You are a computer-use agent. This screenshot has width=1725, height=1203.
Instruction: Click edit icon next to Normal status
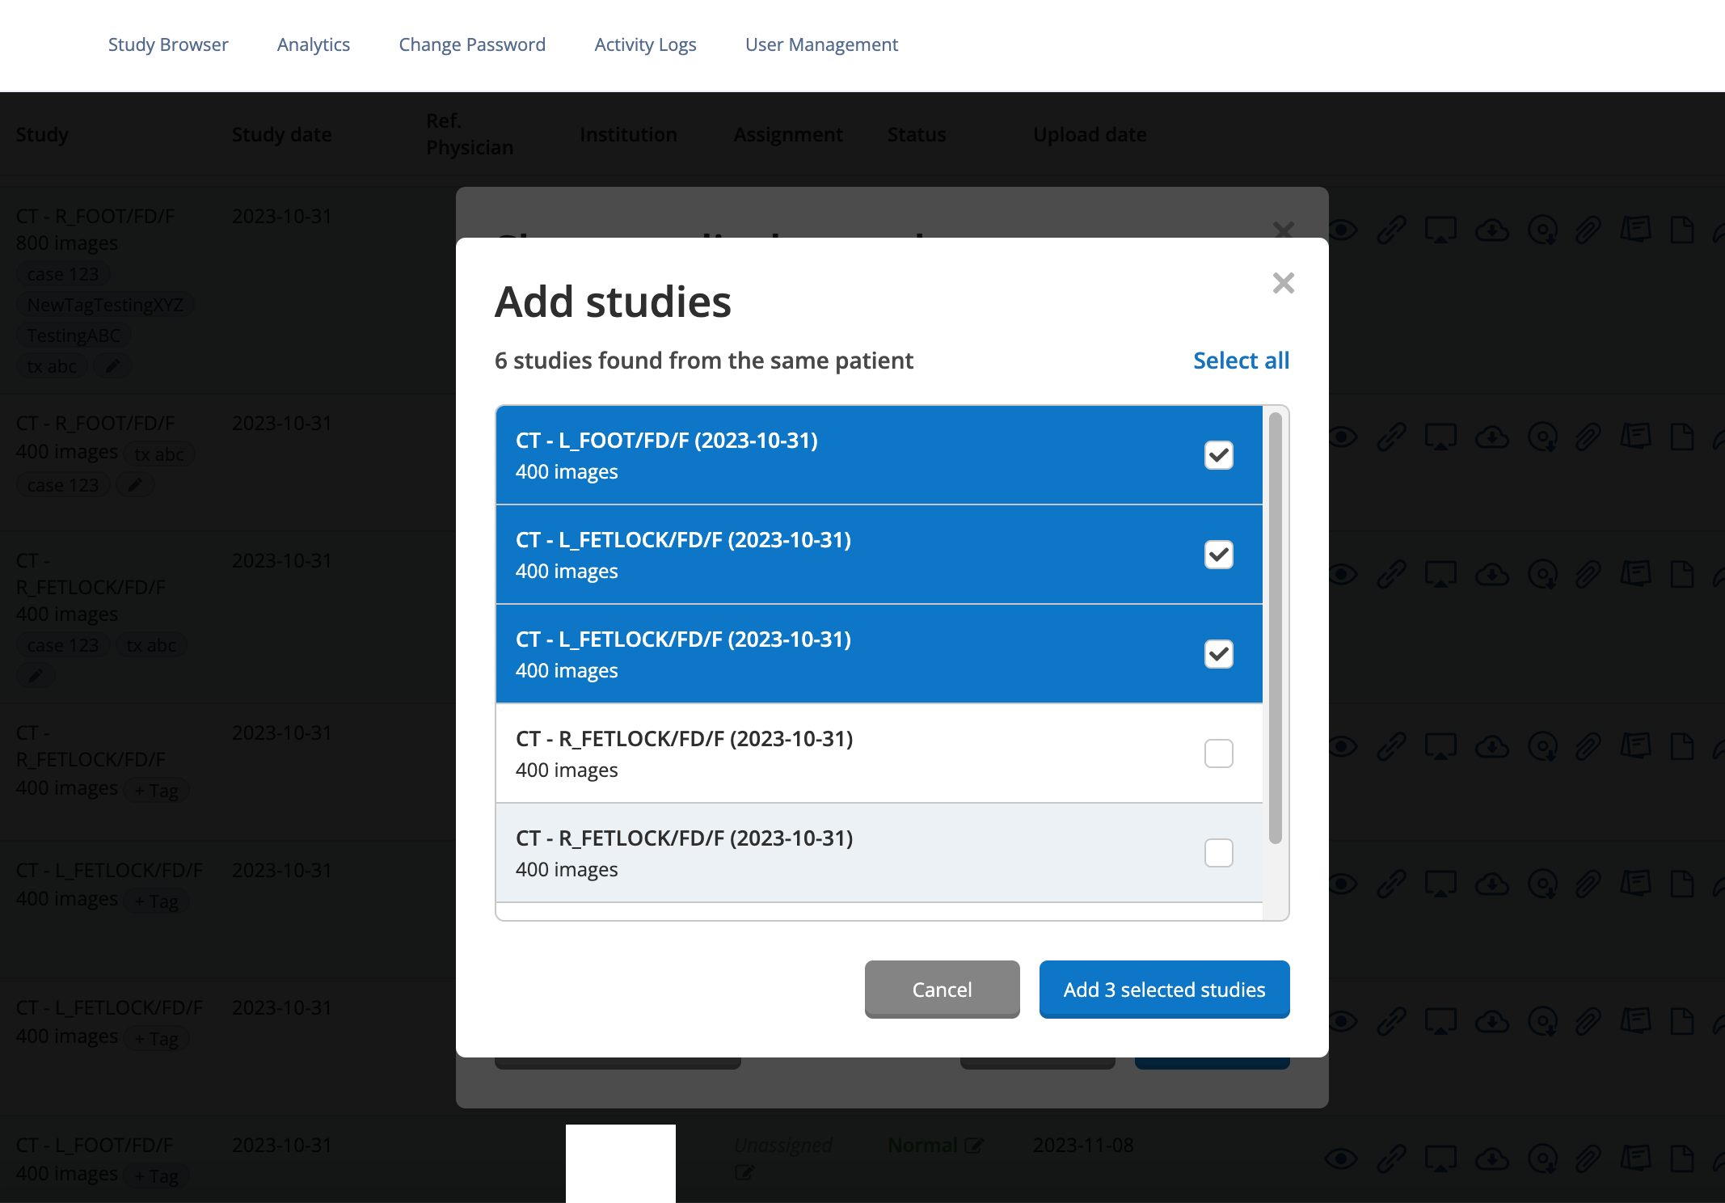(x=974, y=1146)
